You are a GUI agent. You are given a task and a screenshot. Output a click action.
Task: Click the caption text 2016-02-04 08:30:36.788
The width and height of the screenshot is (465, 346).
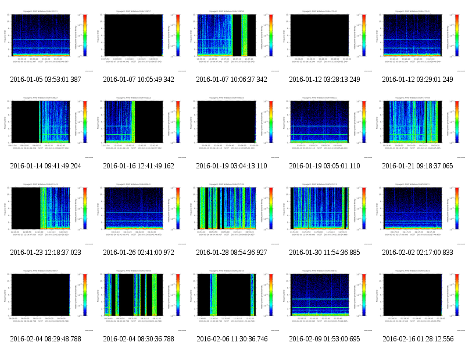138,339
